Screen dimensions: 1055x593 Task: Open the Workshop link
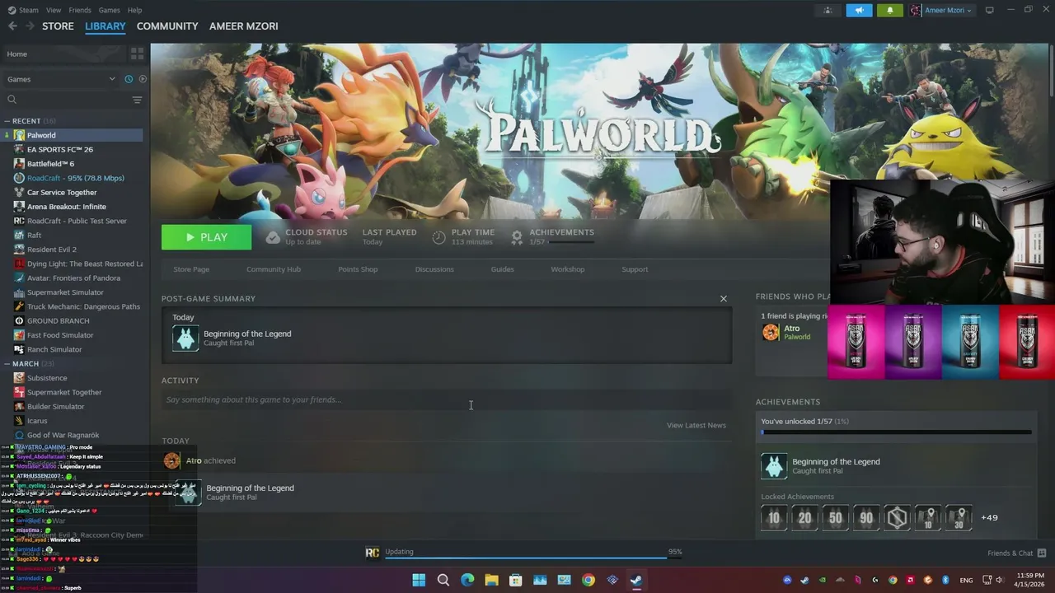567,269
